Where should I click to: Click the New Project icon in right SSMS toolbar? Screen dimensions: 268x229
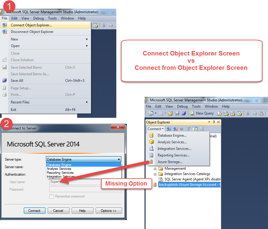tap(150, 113)
